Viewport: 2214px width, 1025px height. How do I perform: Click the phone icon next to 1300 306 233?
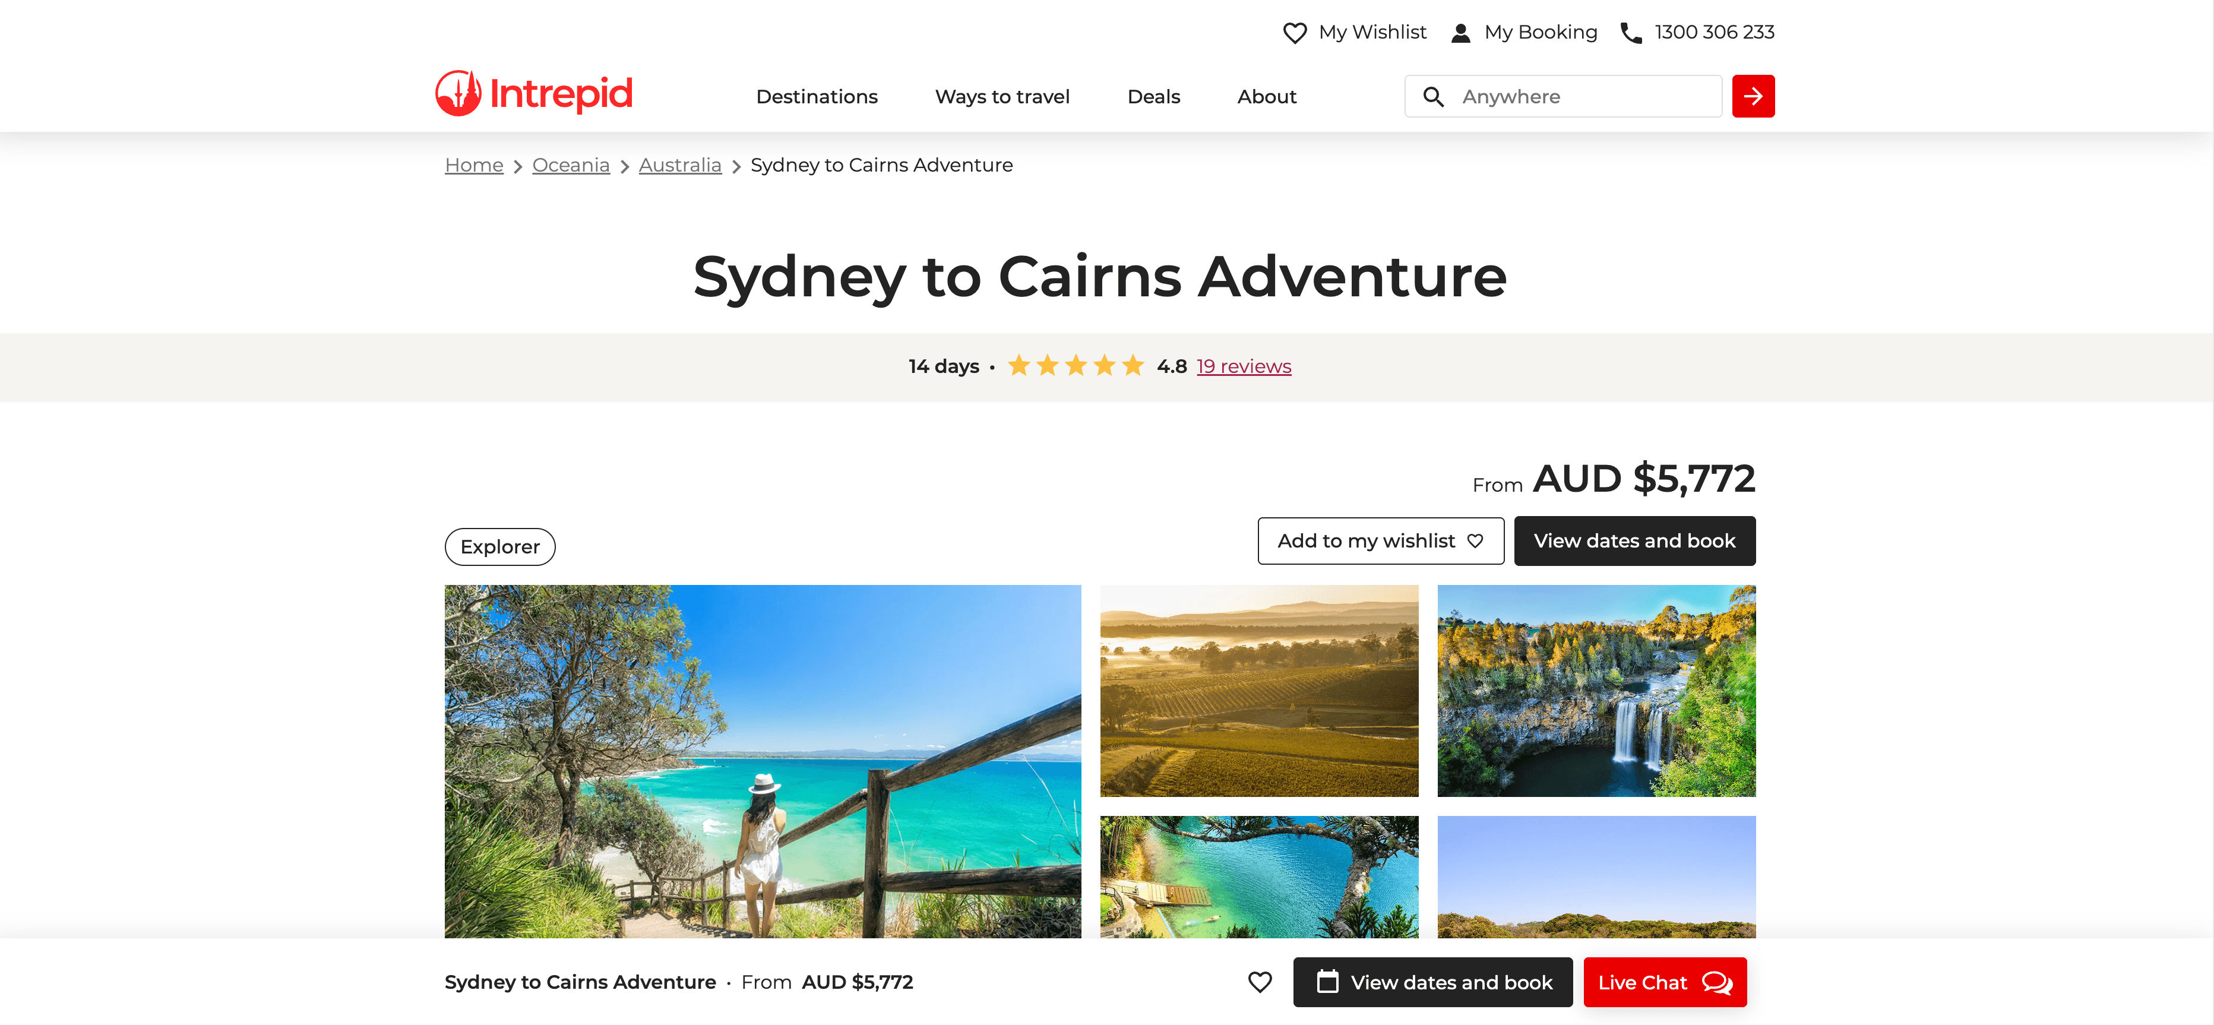[1630, 33]
